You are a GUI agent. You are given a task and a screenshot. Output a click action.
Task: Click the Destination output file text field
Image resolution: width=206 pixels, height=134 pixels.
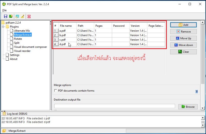point(115,106)
